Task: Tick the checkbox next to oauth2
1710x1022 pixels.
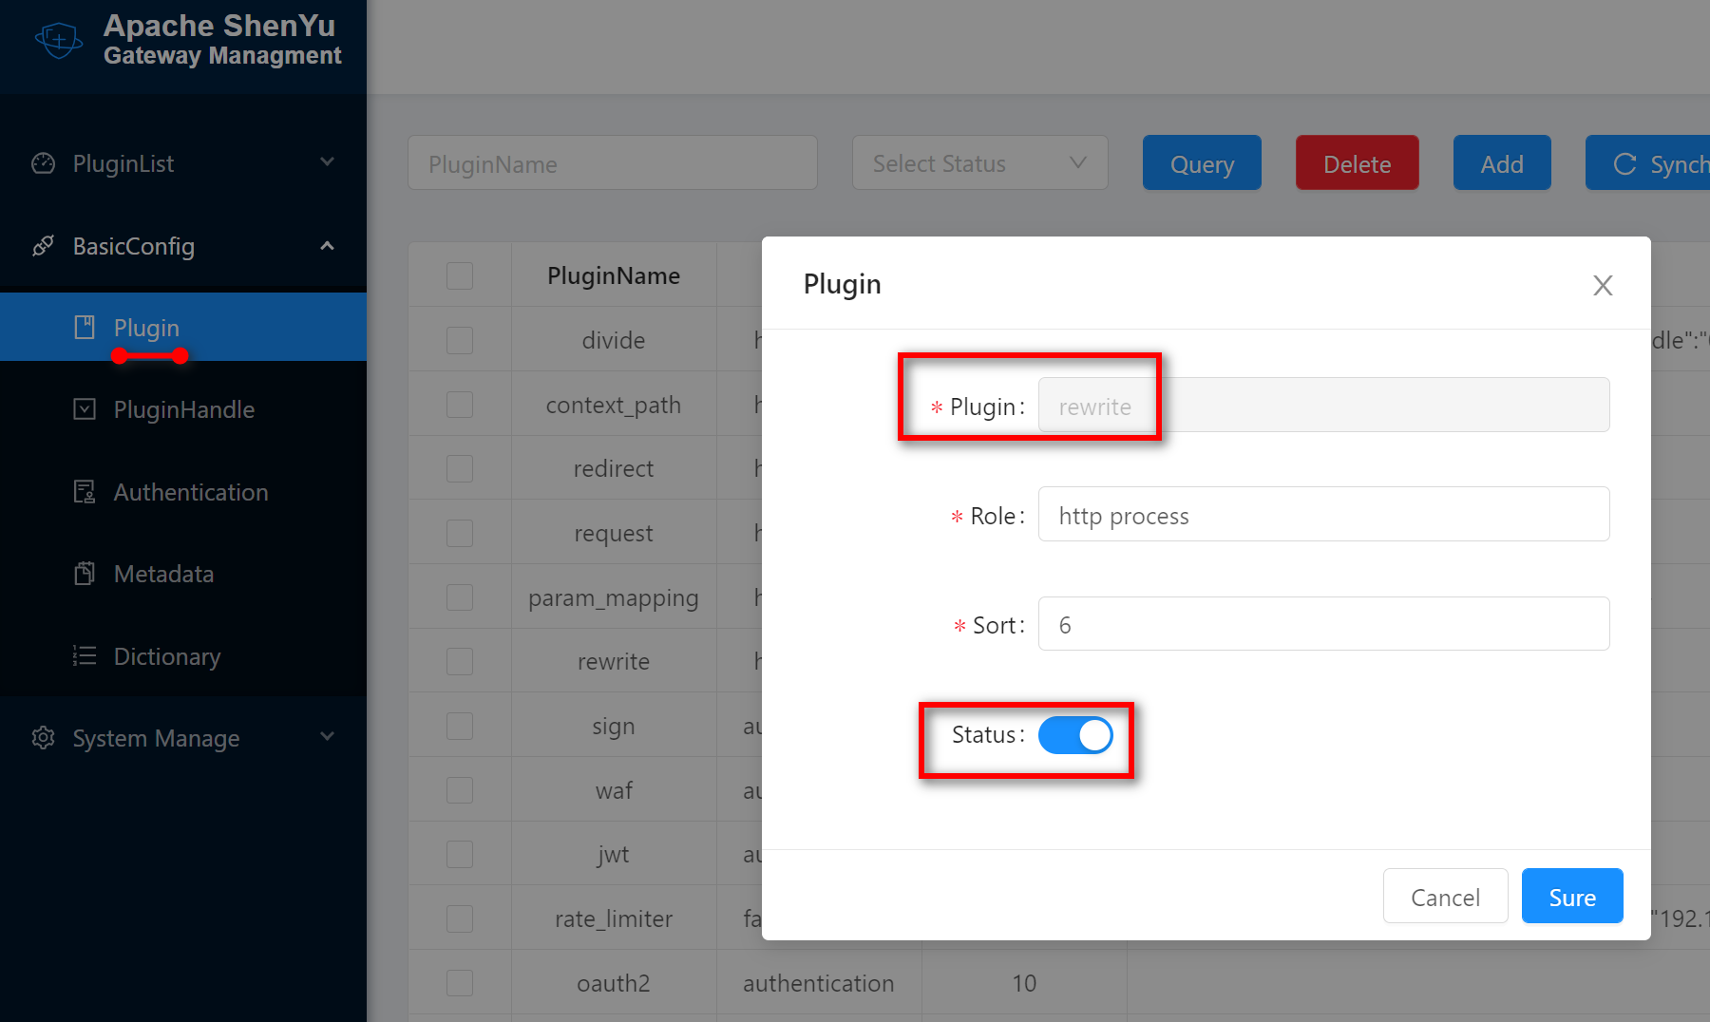Action: tap(460, 983)
